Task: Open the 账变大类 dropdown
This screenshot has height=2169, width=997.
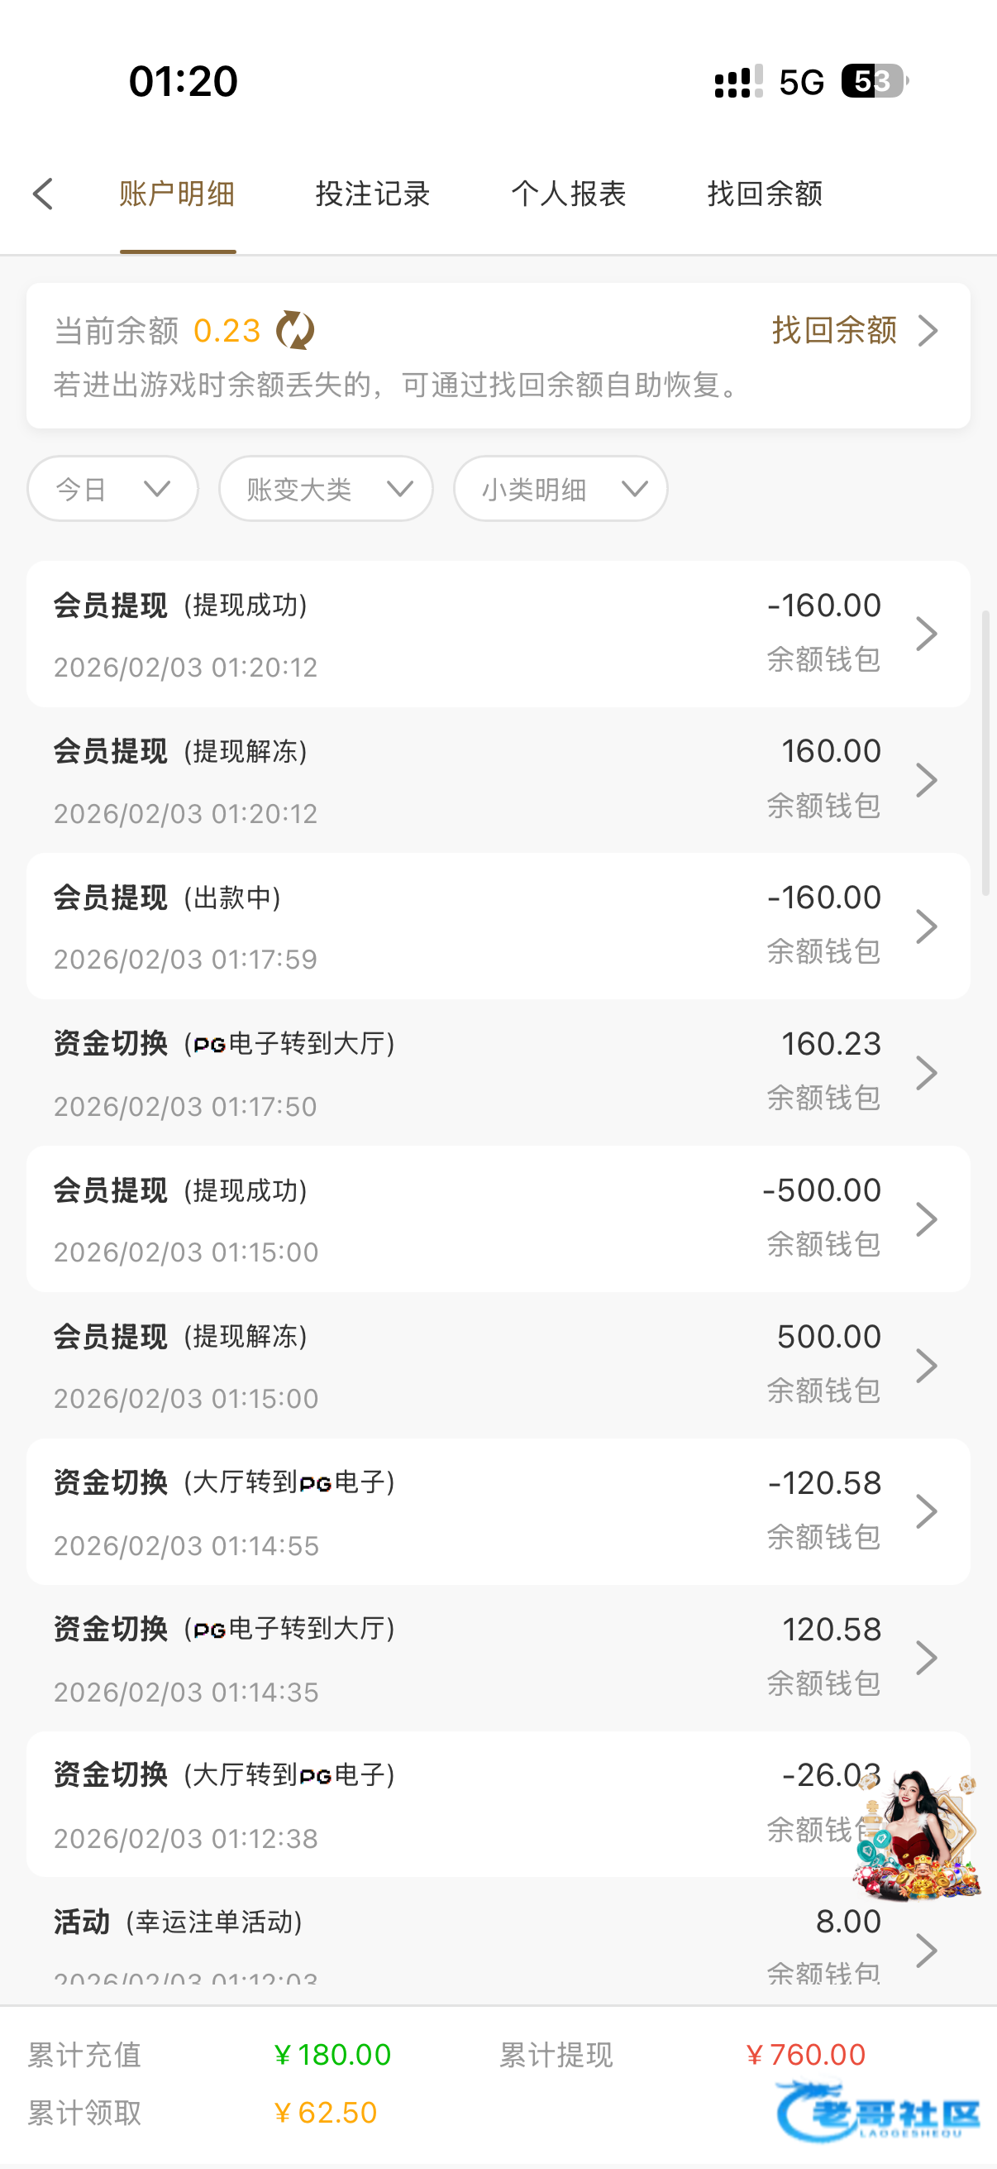Action: pyautogui.click(x=326, y=488)
